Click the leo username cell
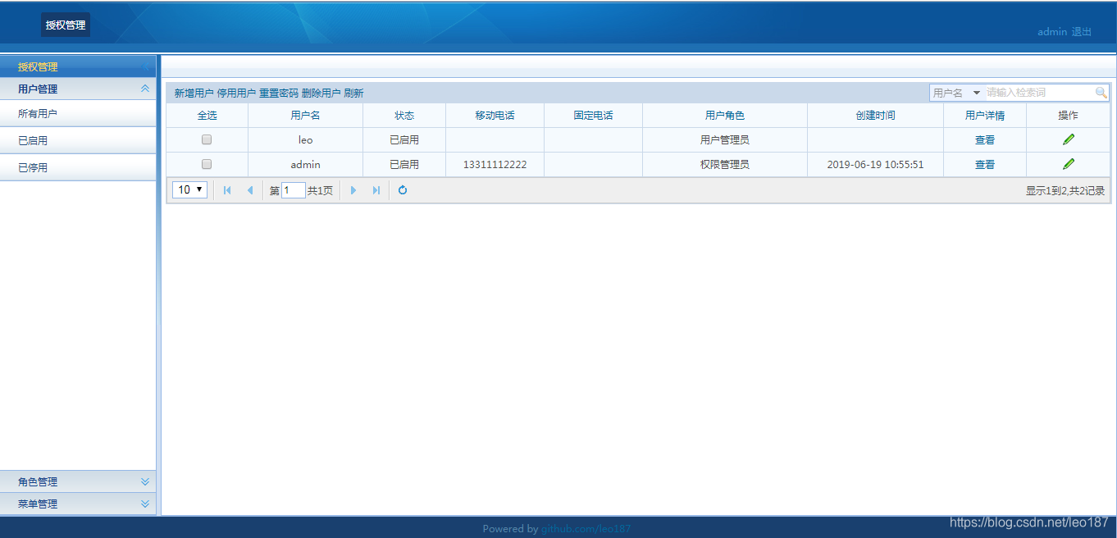This screenshot has height=538, width=1117. click(x=305, y=140)
